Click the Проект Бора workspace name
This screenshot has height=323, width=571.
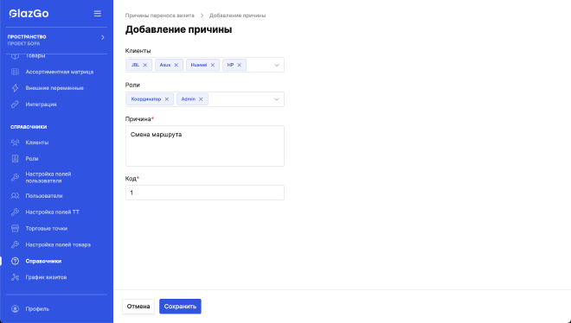[23, 43]
